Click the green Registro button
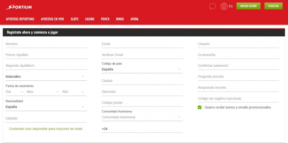Image resolution: width=288 pixels, height=143 pixels. click(x=273, y=6)
